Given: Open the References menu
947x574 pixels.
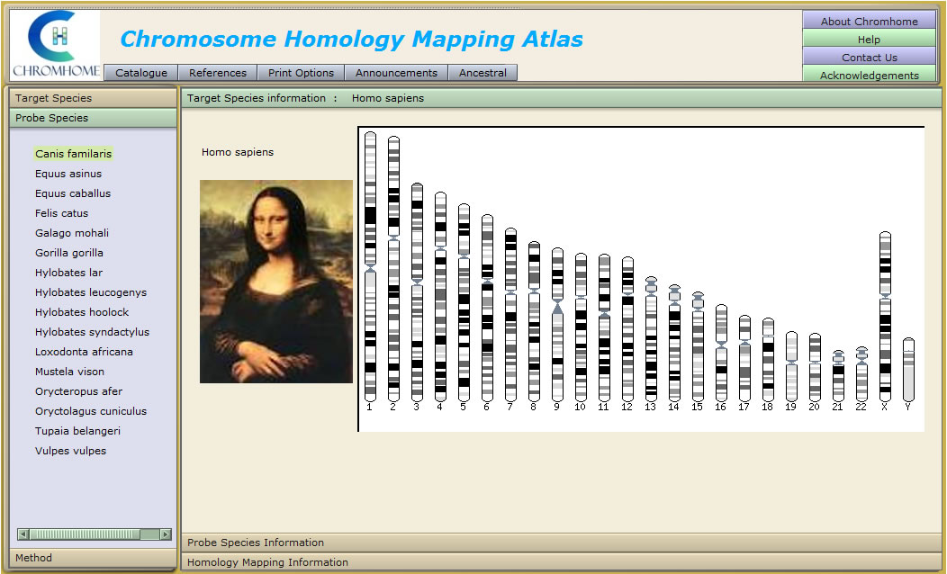Looking at the screenshot, I should click(218, 73).
